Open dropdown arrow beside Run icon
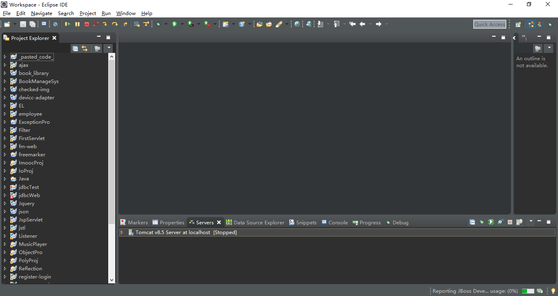Image resolution: width=558 pixels, height=296 pixels. click(x=182, y=24)
